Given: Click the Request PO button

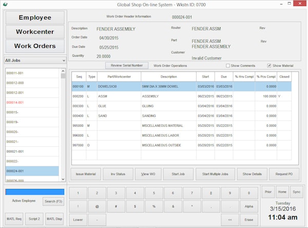Looking at the screenshot, I should tap(284, 174).
